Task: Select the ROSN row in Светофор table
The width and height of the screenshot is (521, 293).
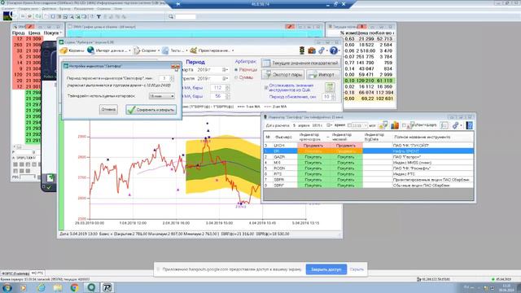Action: [x=369, y=168]
